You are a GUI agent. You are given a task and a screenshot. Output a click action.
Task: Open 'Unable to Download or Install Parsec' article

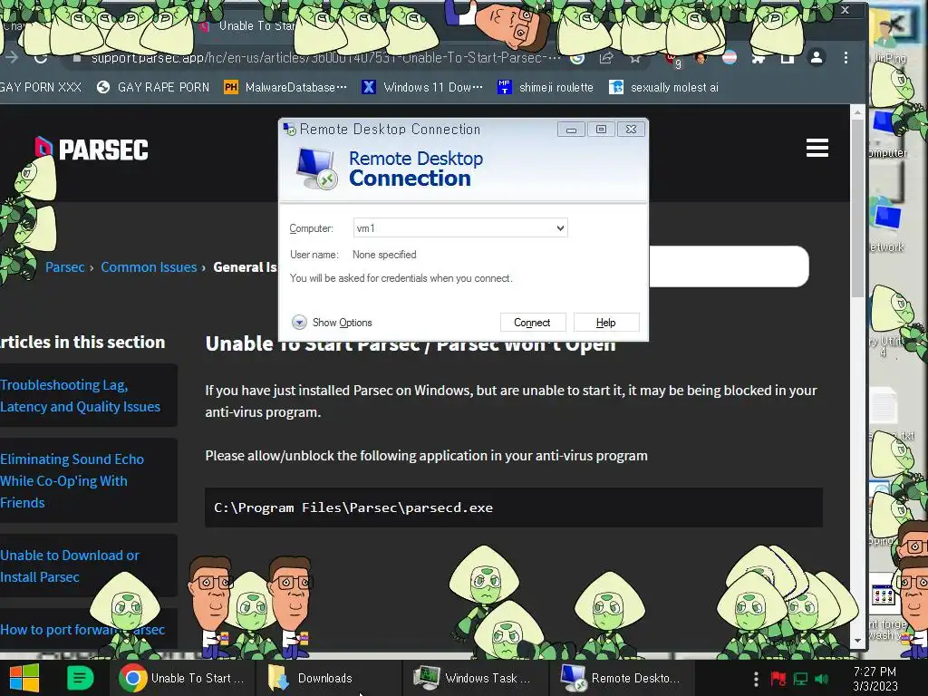tap(69, 565)
